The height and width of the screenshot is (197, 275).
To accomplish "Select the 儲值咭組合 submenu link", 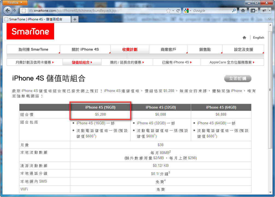I will coord(82,62).
